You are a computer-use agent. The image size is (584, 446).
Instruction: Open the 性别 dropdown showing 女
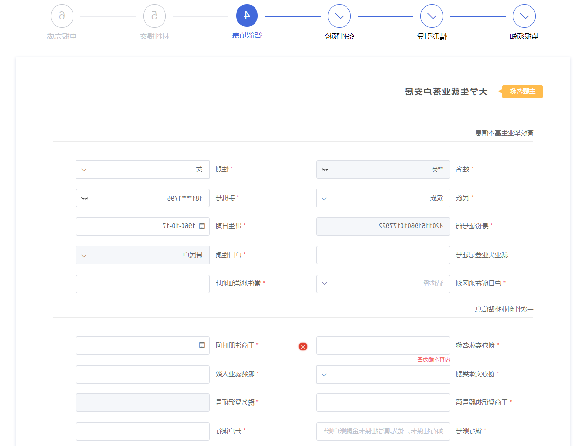pos(143,169)
